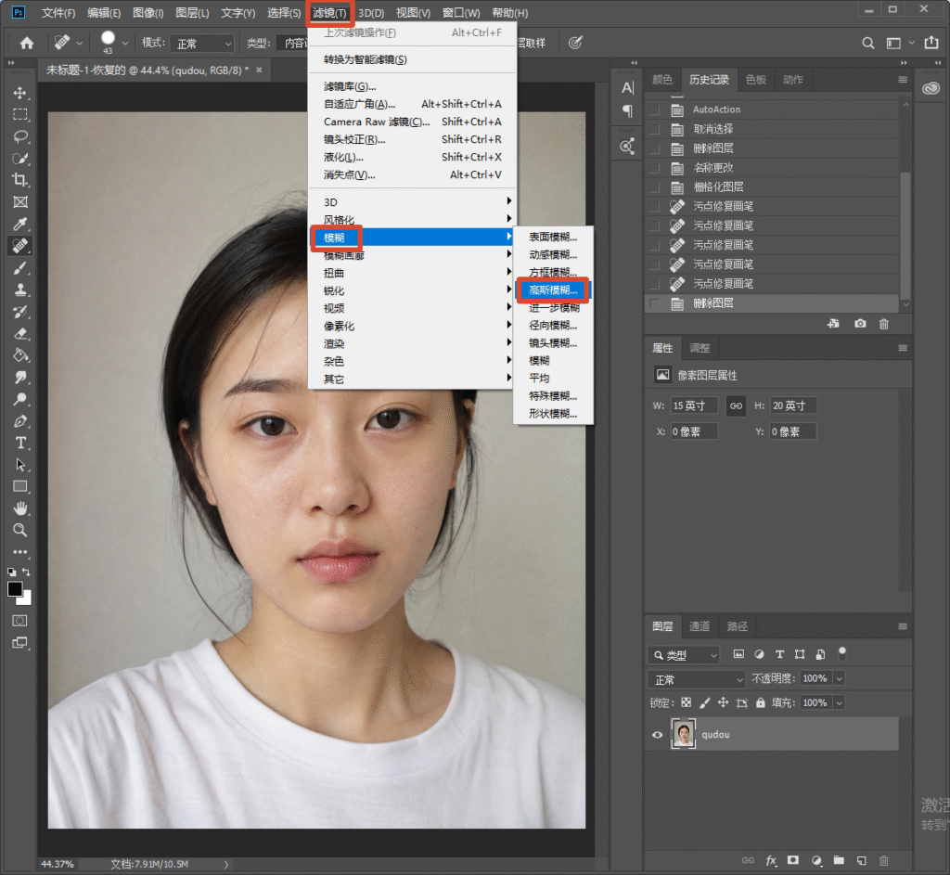Select the Spot Healing Brush tool

20,246
